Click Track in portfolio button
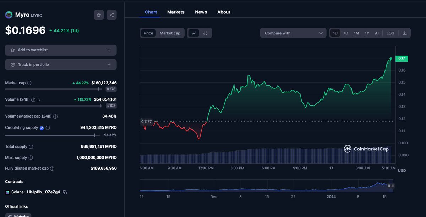Viewport: 426px width, 217px height. click(61, 65)
